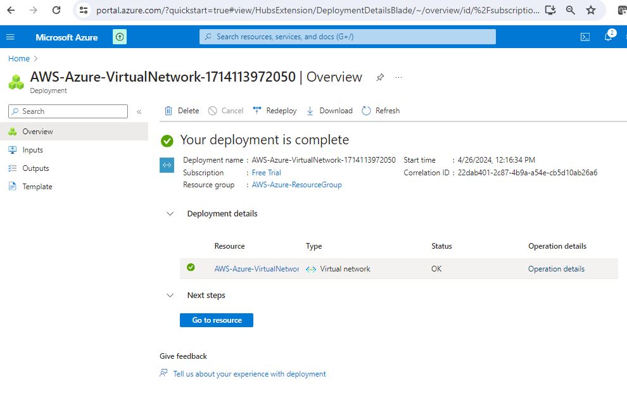This screenshot has height=405, width=627.
Task: Collapse the left sidebar menu
Action: click(x=139, y=111)
